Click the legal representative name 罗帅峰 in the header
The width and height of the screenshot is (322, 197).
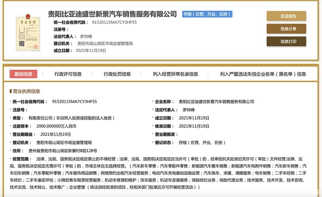pos(86,36)
